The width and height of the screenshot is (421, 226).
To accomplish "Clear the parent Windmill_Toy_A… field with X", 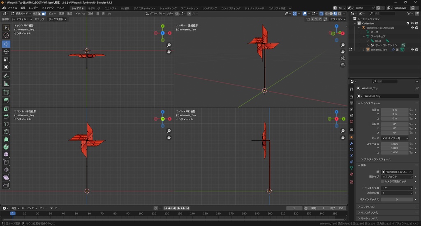I will (411, 172).
